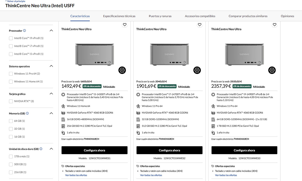Collapse Unidad de disco duro filter section
The width and height of the screenshot is (302, 181).
pos(51,149)
